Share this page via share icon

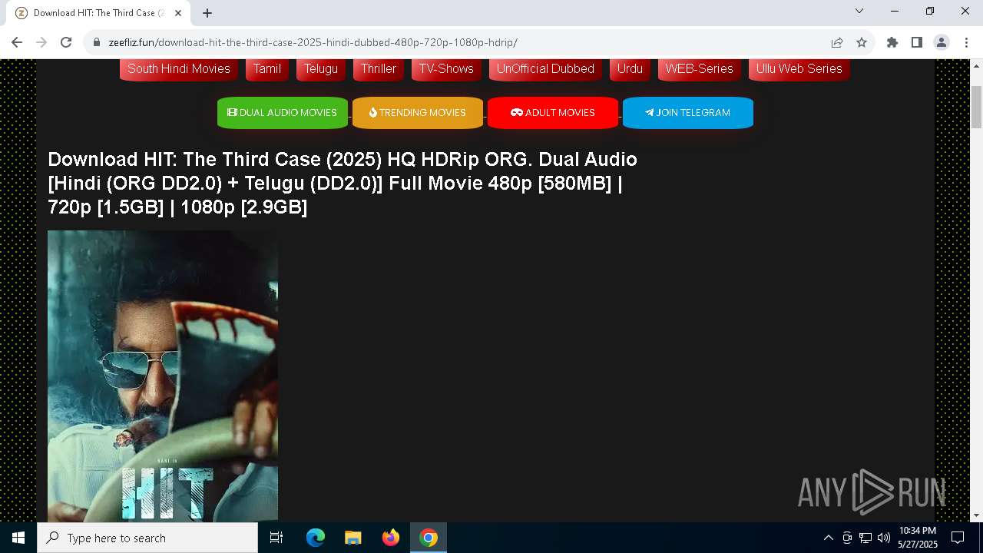pyautogui.click(x=837, y=42)
